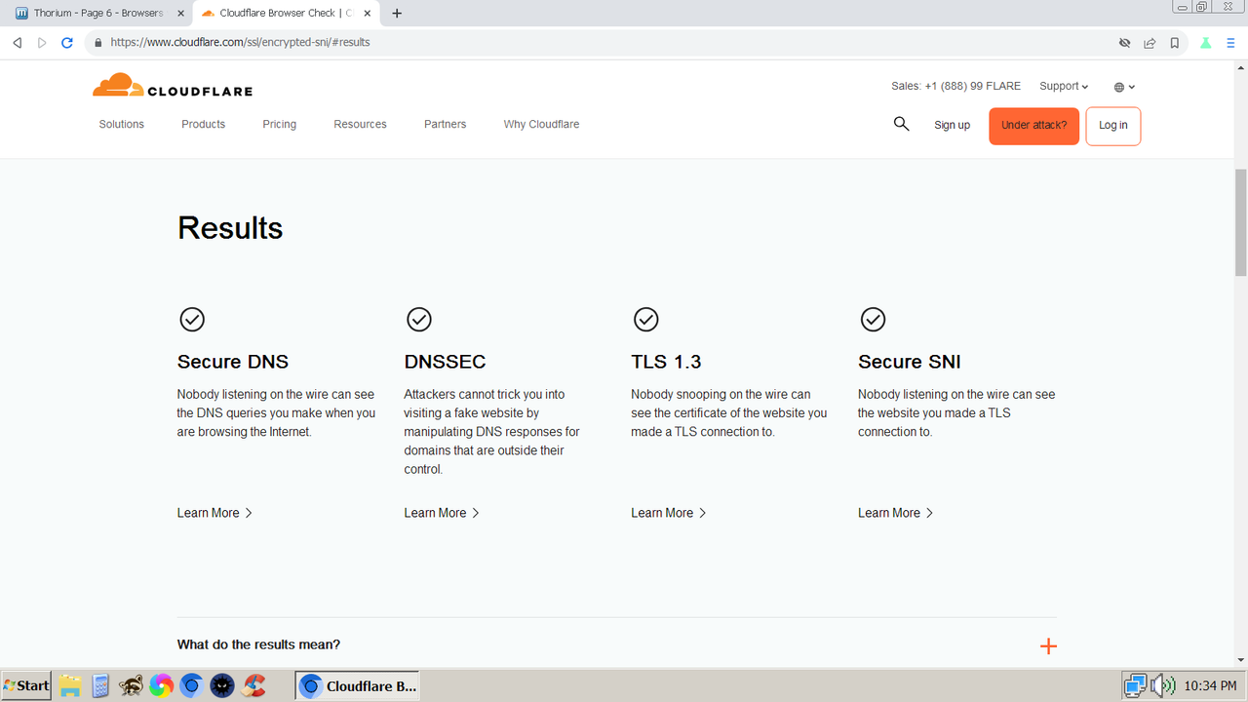Click the Secure DNS checkmark icon

(x=192, y=319)
